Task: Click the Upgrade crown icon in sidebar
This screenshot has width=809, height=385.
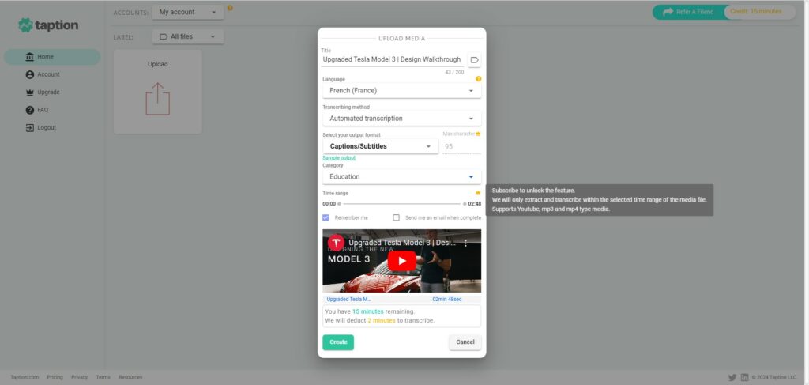Action: pyautogui.click(x=29, y=92)
